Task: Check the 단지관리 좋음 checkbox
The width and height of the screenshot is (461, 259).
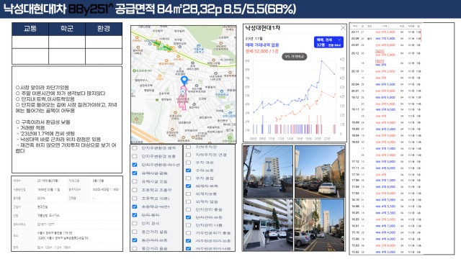Action: (189, 209)
